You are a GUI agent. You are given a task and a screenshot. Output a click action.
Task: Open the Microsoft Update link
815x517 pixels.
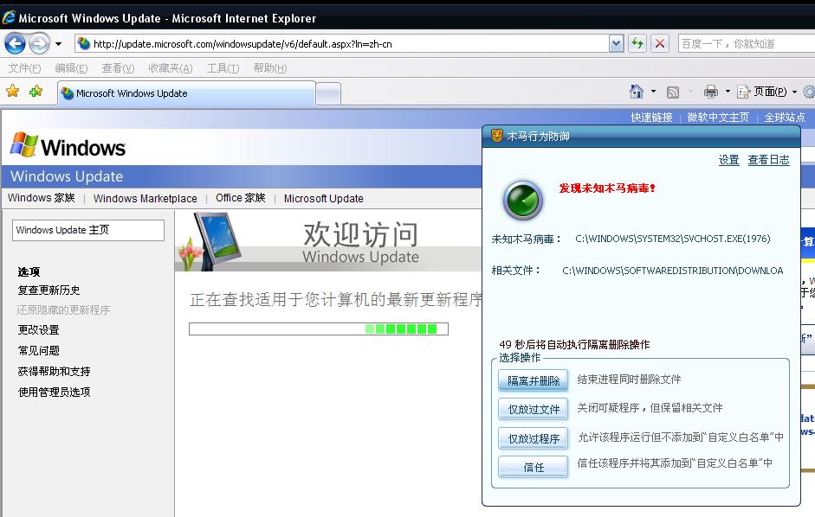point(323,198)
